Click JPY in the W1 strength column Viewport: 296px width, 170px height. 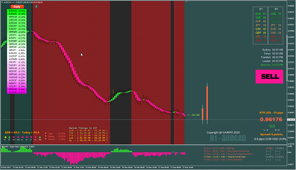273,25
